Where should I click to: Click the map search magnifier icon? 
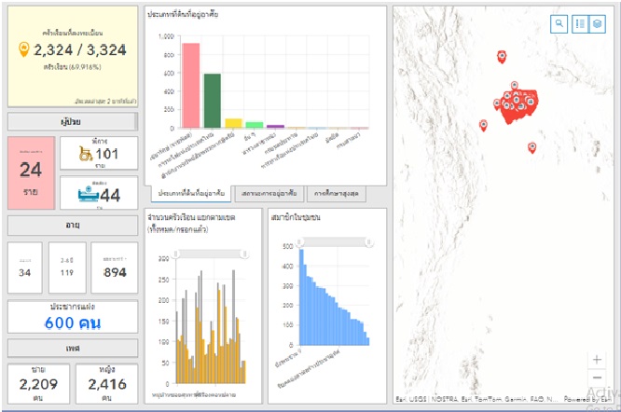point(559,23)
